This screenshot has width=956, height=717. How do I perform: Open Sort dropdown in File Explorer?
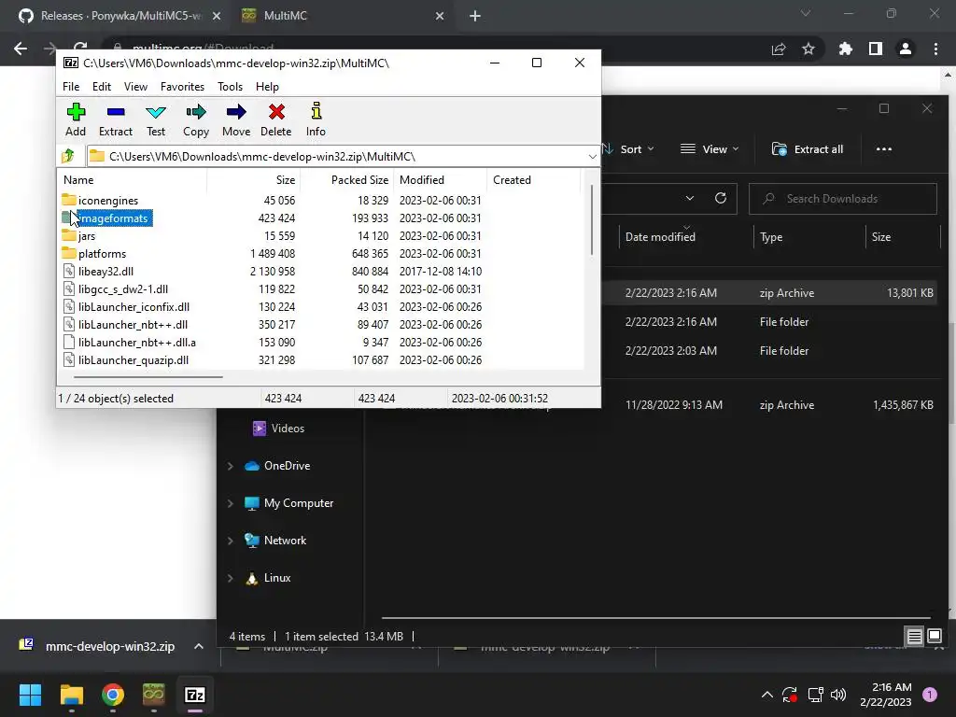[x=628, y=149]
